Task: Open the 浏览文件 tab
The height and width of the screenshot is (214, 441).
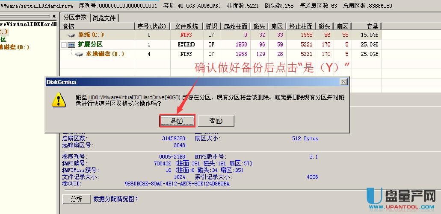Action: (104, 18)
